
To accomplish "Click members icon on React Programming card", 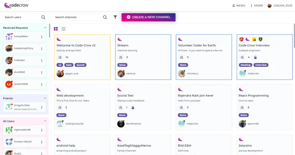I will click(242, 107).
